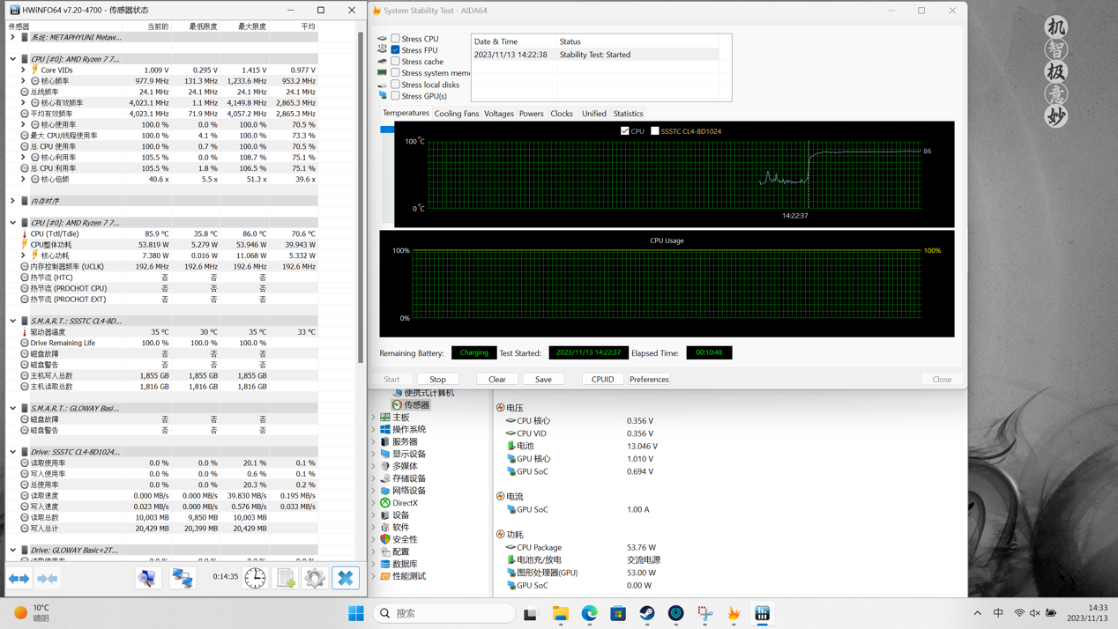Click the HWiNFO sensor list vertical scrollbar

coord(361,198)
